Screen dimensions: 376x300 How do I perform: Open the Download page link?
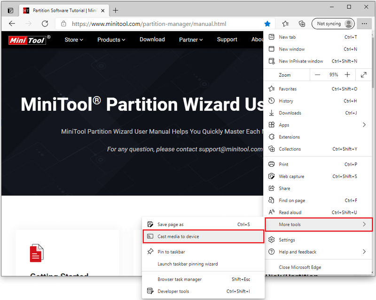point(152,40)
